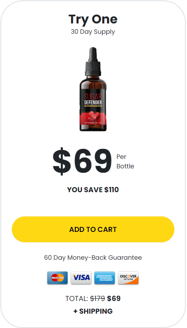Click the crossed-out $179 price
The width and height of the screenshot is (187, 328).
[x=97, y=299]
